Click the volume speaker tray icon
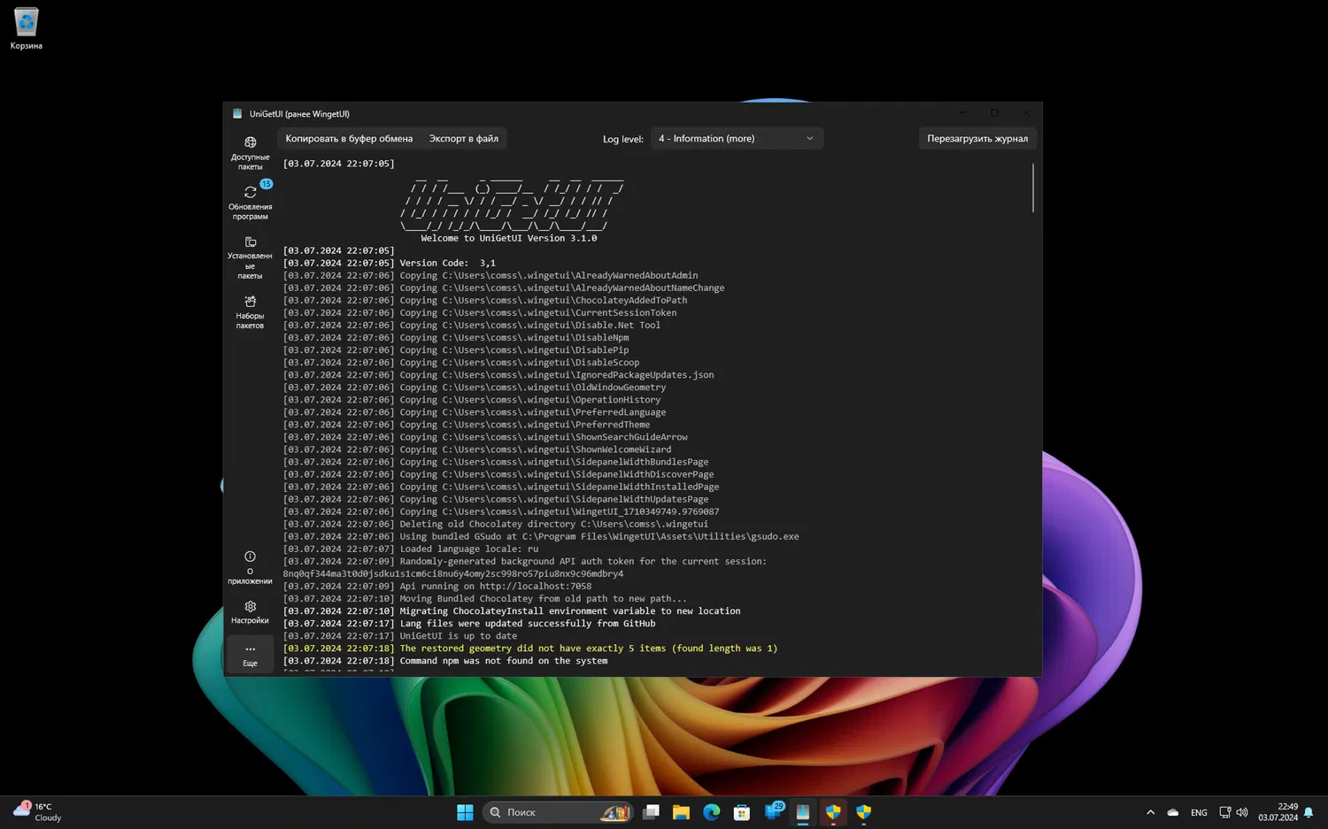This screenshot has height=829, width=1328. 1242,812
